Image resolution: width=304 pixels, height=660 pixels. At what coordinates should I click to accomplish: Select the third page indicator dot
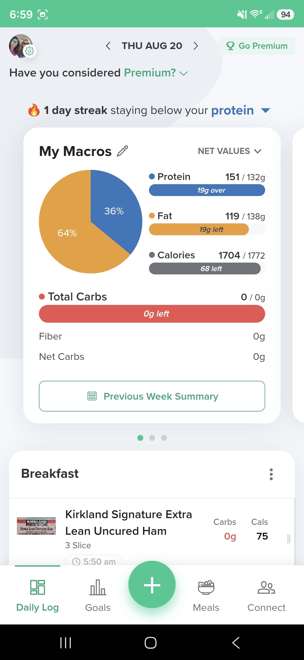[164, 438]
